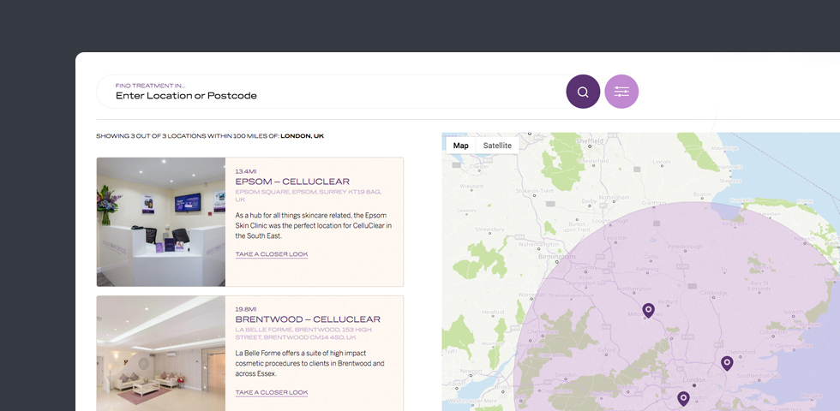
Task: Click the La Belle Forme description paragraph
Action: click(309, 363)
